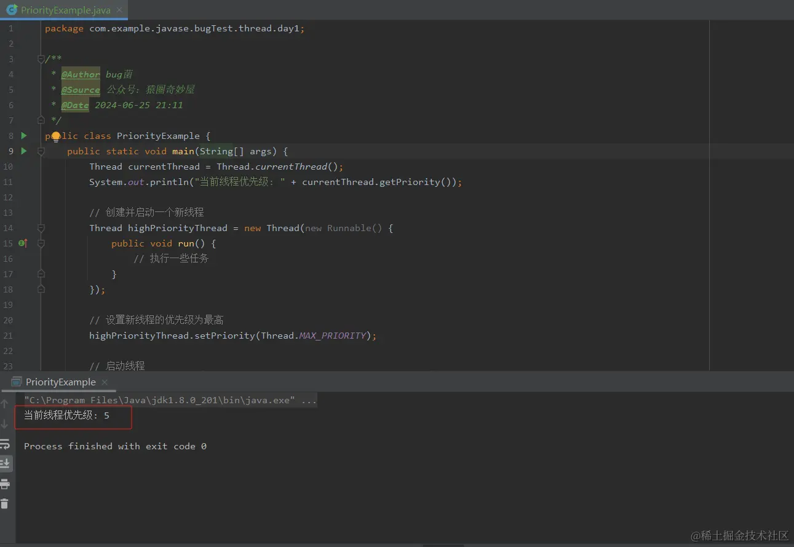Screen dimensions: 794x547
Task: Click the run method name on line 15
Action: [186, 243]
